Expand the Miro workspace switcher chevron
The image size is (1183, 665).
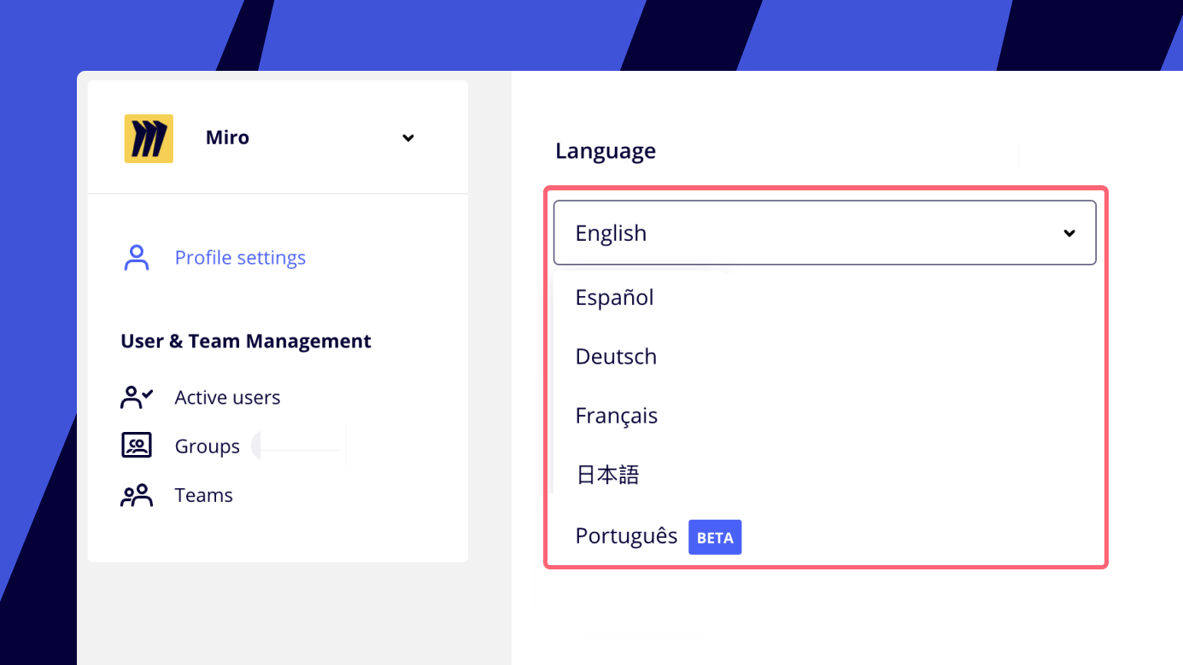[408, 137]
